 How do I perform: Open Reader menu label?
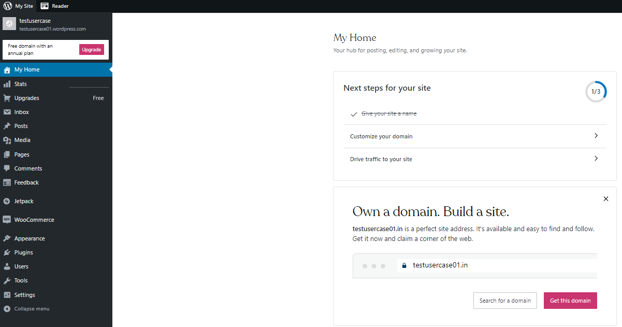point(60,6)
